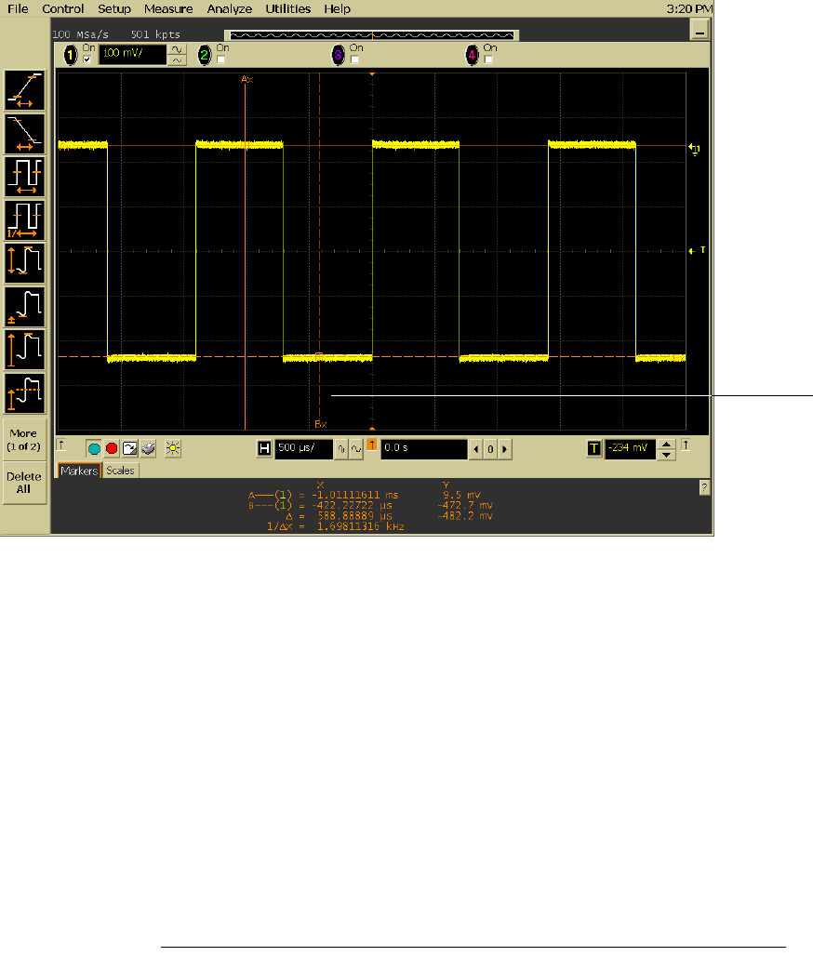Raise the trigger level up arrow
This screenshot has width=813, height=956.
point(667,445)
